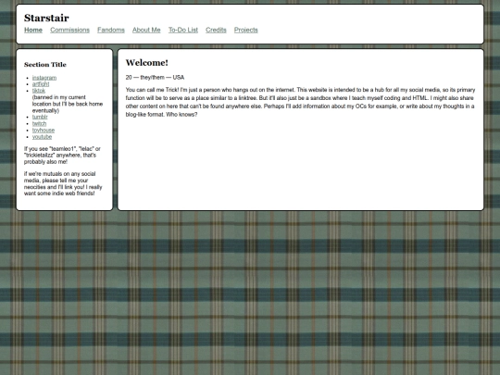Open the To-Do List page
Image resolution: width=500 pixels, height=375 pixels.
pyautogui.click(x=183, y=30)
